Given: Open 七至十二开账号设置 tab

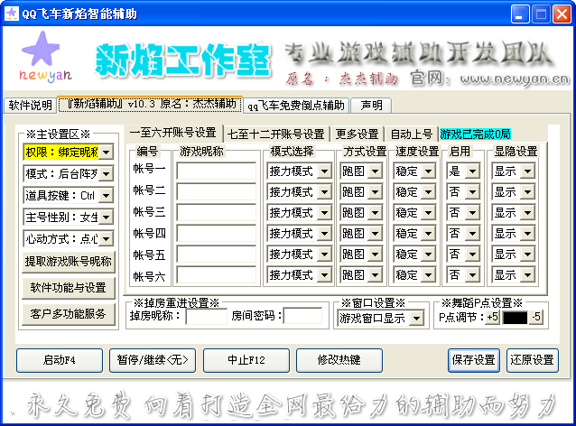Looking at the screenshot, I should pos(276,134).
